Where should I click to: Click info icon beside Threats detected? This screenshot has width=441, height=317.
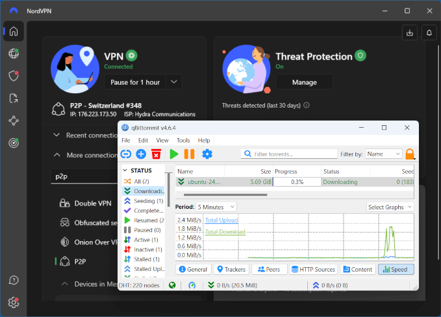307,105
